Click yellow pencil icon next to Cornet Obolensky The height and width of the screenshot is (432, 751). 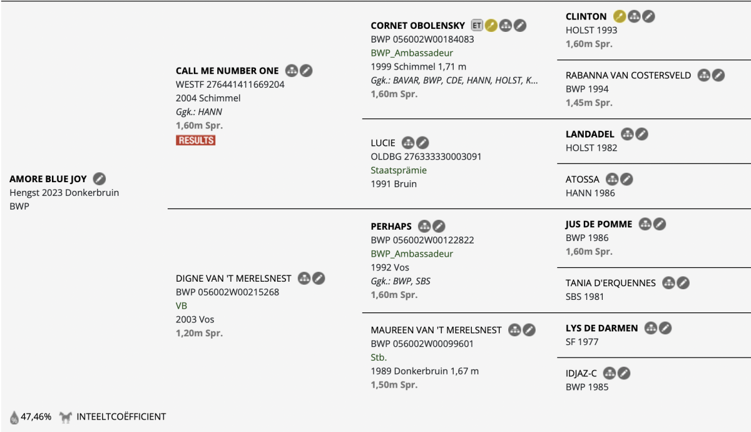click(491, 26)
